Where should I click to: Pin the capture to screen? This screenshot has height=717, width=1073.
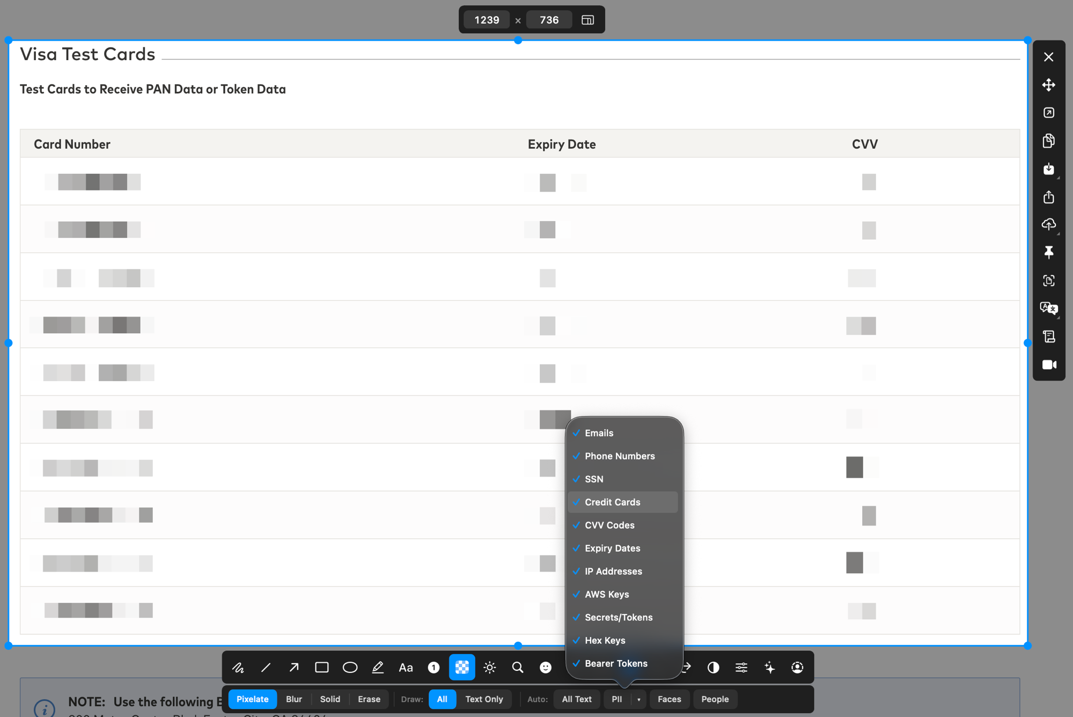1049,252
